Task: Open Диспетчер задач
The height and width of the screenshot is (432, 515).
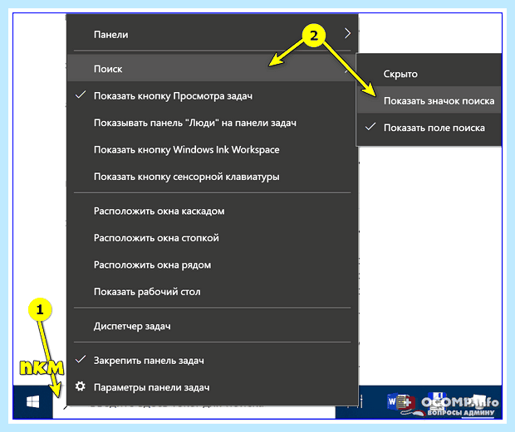Action: 212,326
